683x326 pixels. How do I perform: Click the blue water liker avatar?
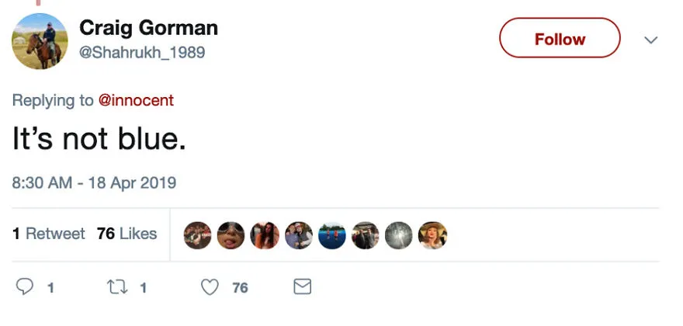point(332,235)
